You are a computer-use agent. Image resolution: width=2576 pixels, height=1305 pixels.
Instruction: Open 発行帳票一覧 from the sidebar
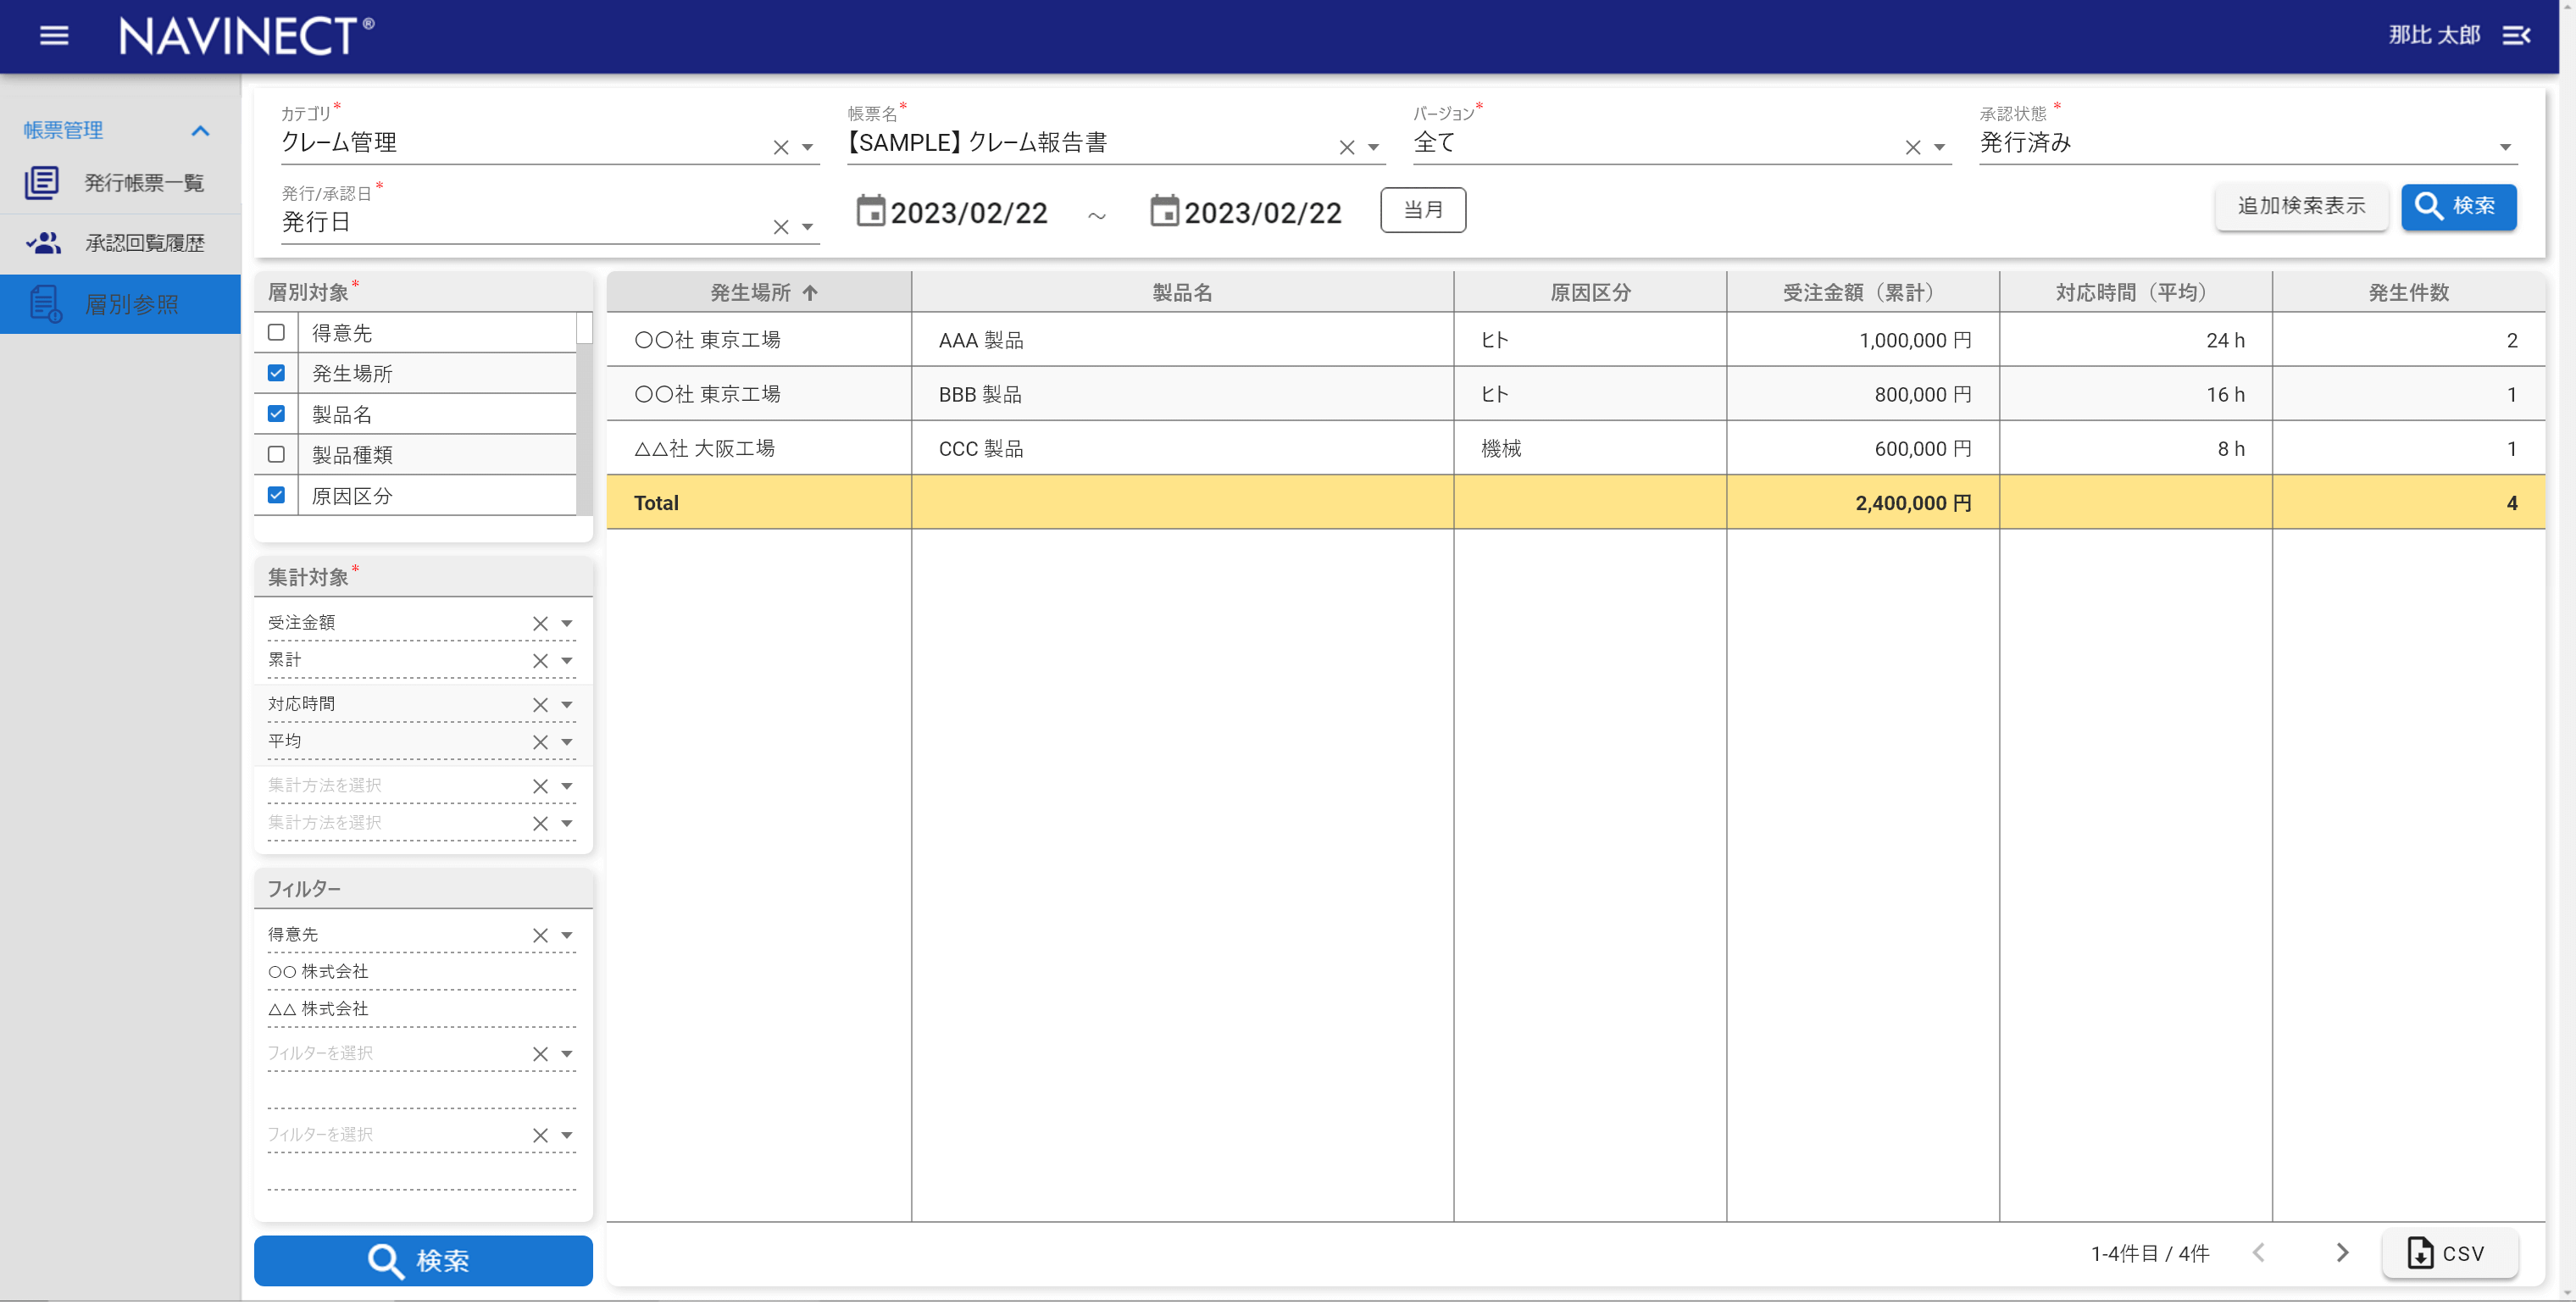[x=120, y=183]
